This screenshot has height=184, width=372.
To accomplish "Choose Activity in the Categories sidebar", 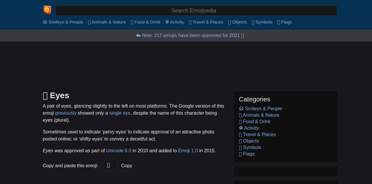I will [x=249, y=128].
